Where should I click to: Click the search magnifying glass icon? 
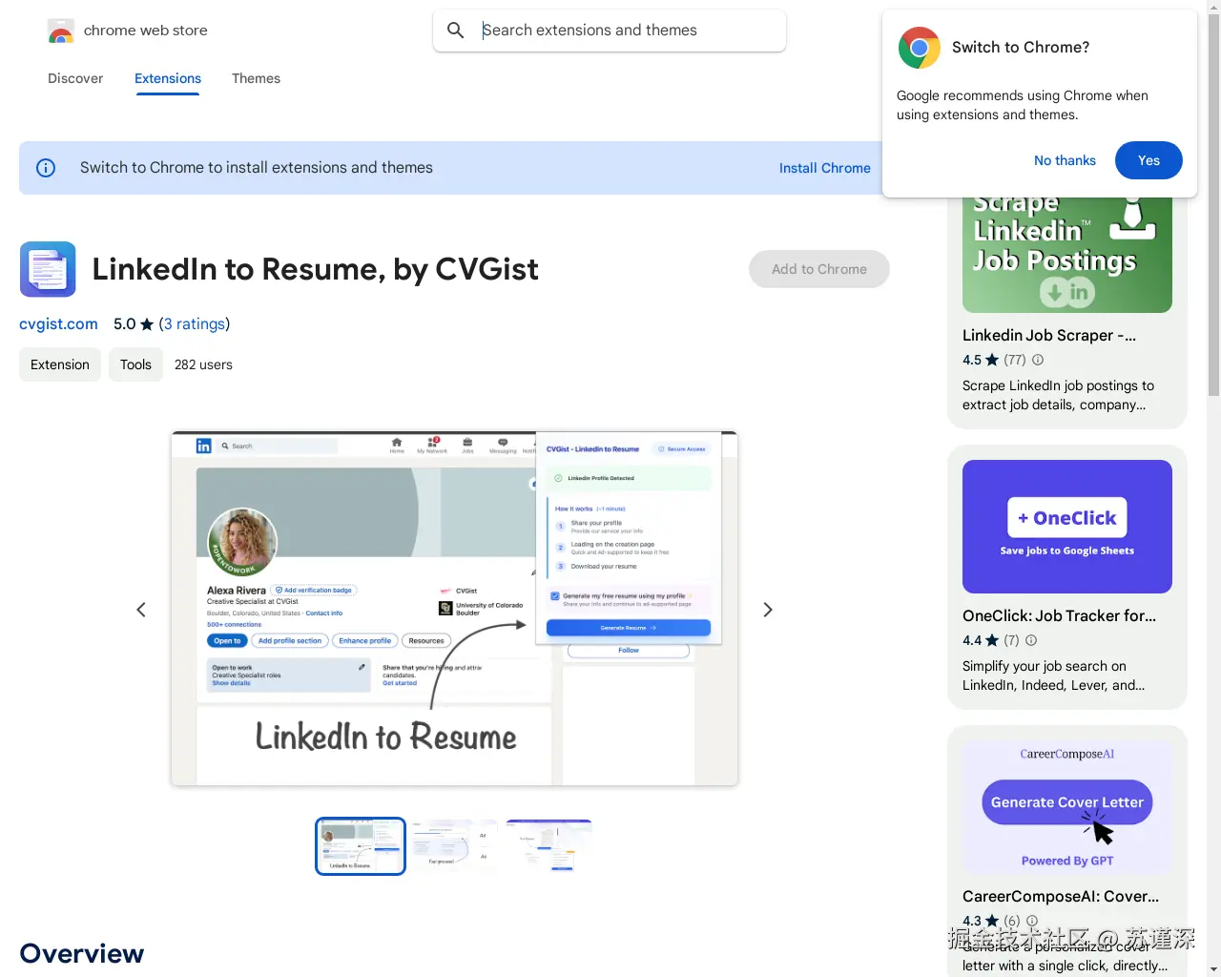click(455, 30)
